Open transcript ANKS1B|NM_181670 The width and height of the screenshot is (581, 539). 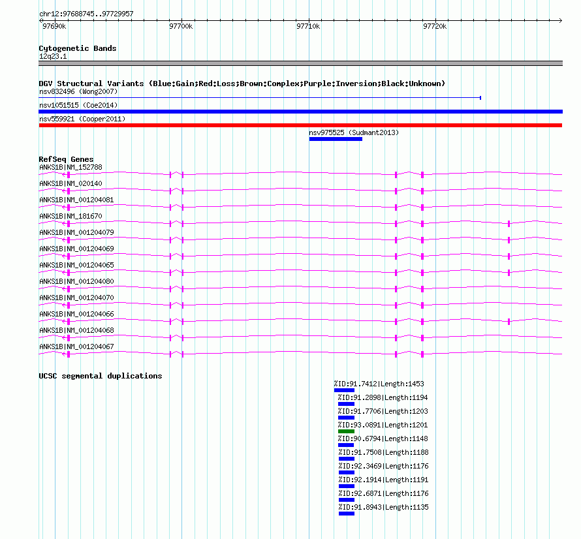(x=71, y=217)
